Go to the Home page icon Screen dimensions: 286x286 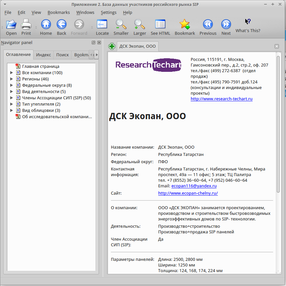coord(46,24)
